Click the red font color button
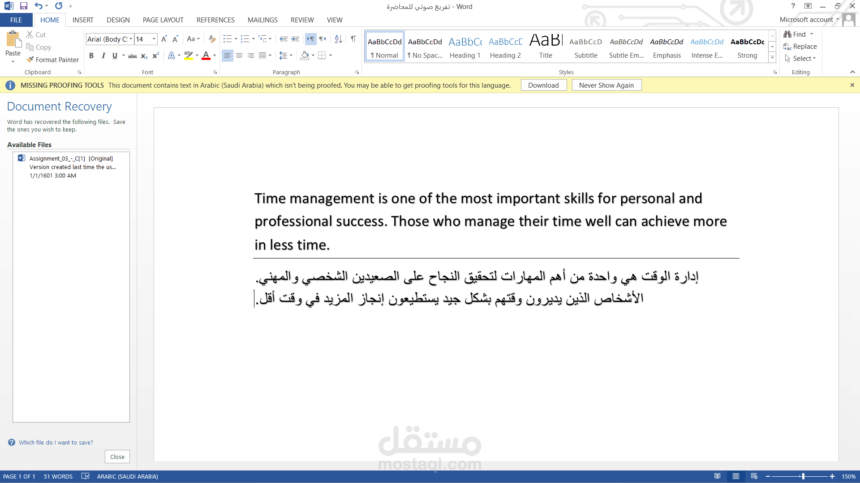The height and width of the screenshot is (483, 860). click(x=206, y=55)
